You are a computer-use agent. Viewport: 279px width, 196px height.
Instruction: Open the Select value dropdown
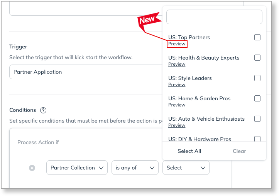[x=186, y=168]
